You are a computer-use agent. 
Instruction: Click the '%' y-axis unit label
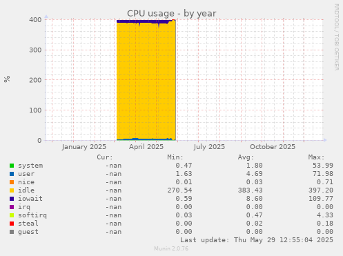(x=7, y=79)
